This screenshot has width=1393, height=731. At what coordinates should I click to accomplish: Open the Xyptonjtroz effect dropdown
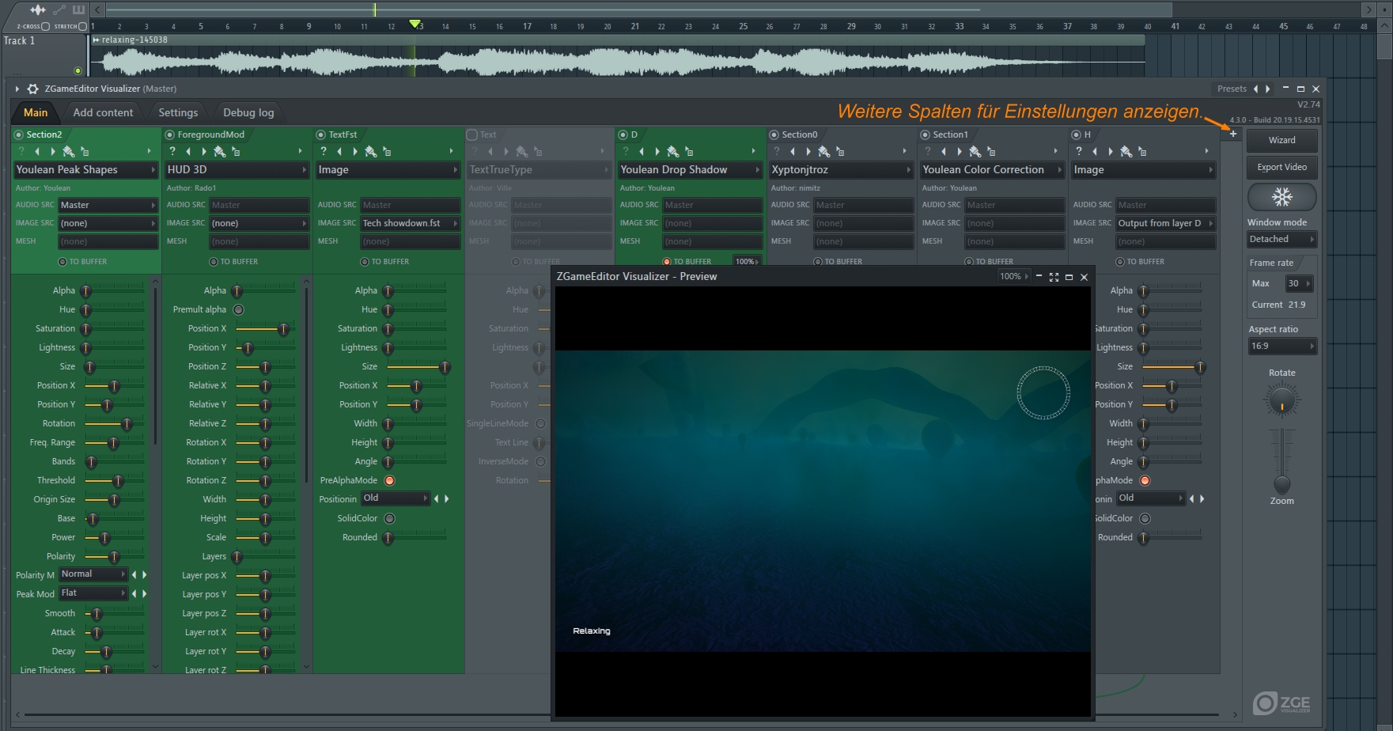(x=841, y=170)
